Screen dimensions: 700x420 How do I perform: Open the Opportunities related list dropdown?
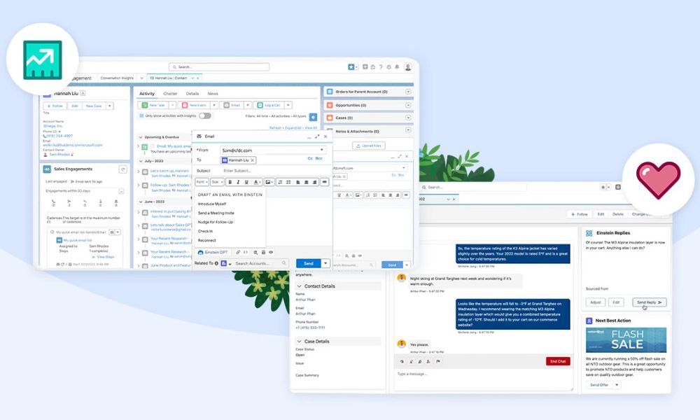coord(408,105)
